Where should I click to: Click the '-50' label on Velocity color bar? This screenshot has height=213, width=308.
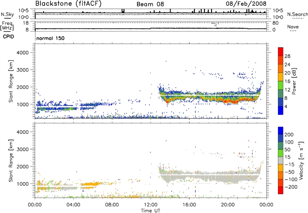tap(290, 172)
